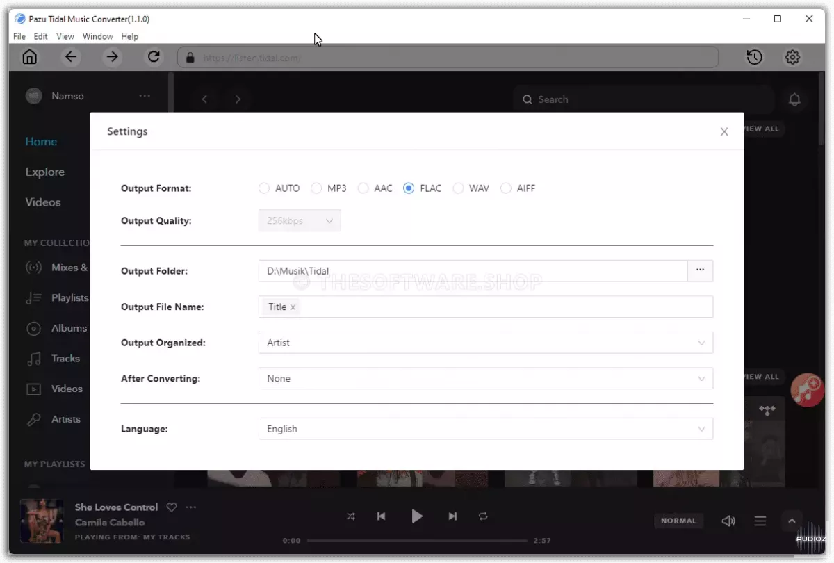Skip to previous track
Viewport: 834px width, 563px height.
pyautogui.click(x=381, y=516)
